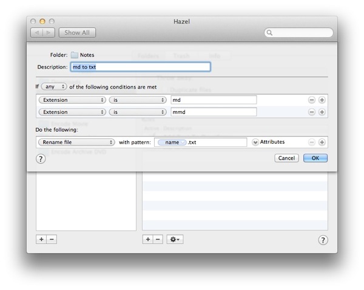Click the back navigation arrow in toolbar
Viewport: 364px width, 290px height.
click(36, 33)
